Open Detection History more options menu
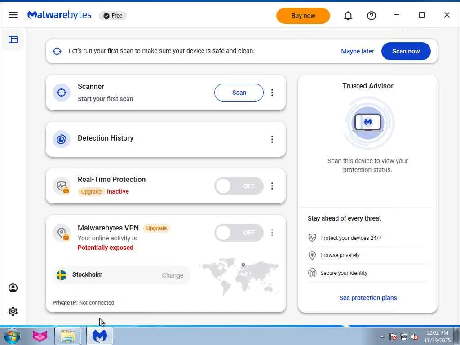The height and width of the screenshot is (345, 460). point(272,139)
